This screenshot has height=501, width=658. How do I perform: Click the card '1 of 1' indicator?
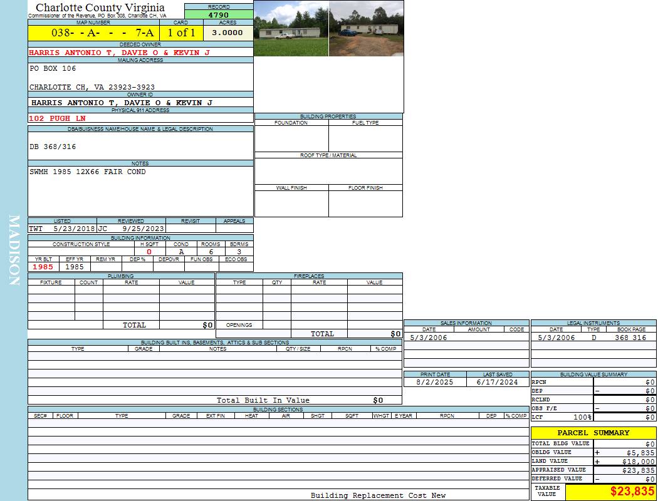pyautogui.click(x=181, y=33)
